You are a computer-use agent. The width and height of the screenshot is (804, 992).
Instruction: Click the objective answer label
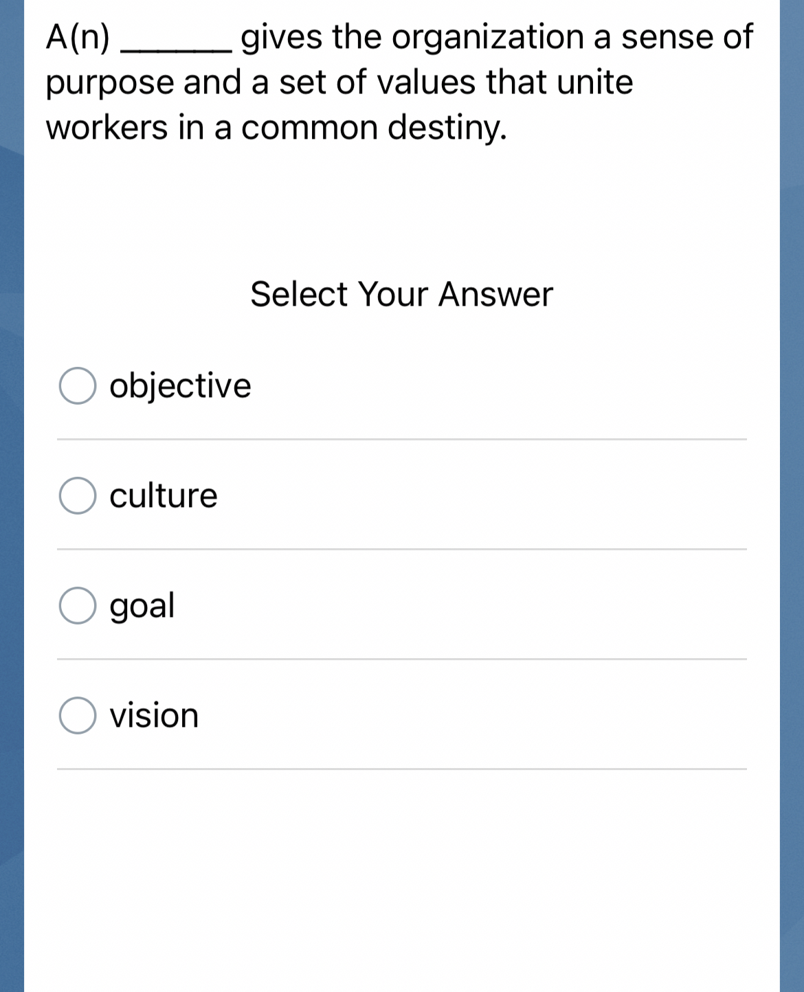[180, 387]
